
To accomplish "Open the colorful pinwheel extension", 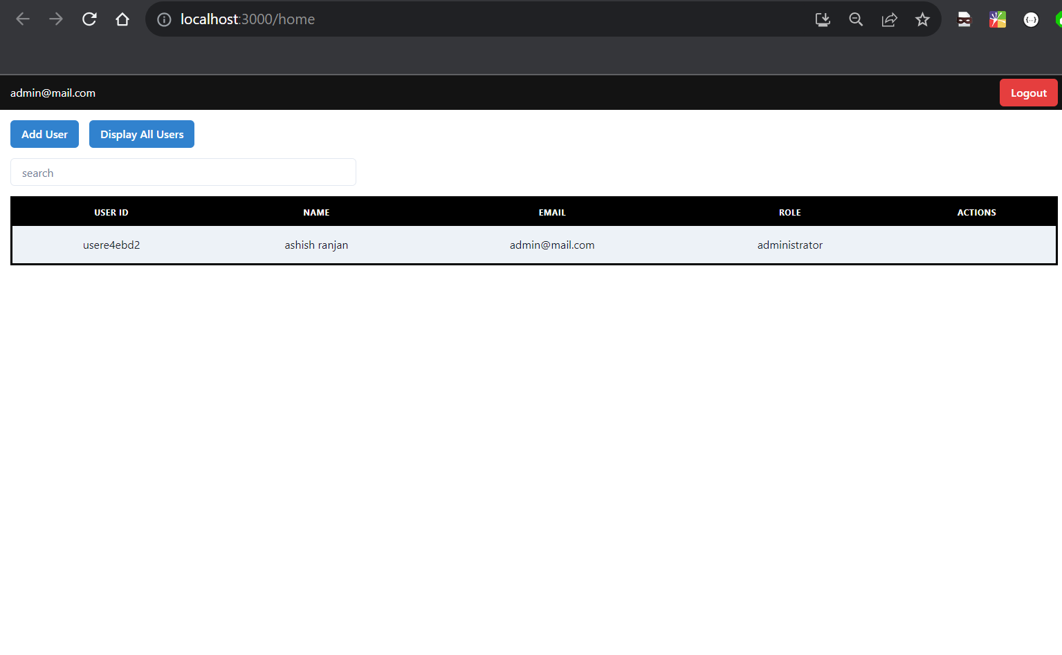I will (997, 19).
